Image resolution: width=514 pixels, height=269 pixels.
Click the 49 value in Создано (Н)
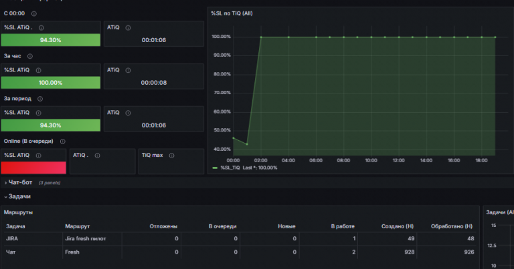click(411, 238)
